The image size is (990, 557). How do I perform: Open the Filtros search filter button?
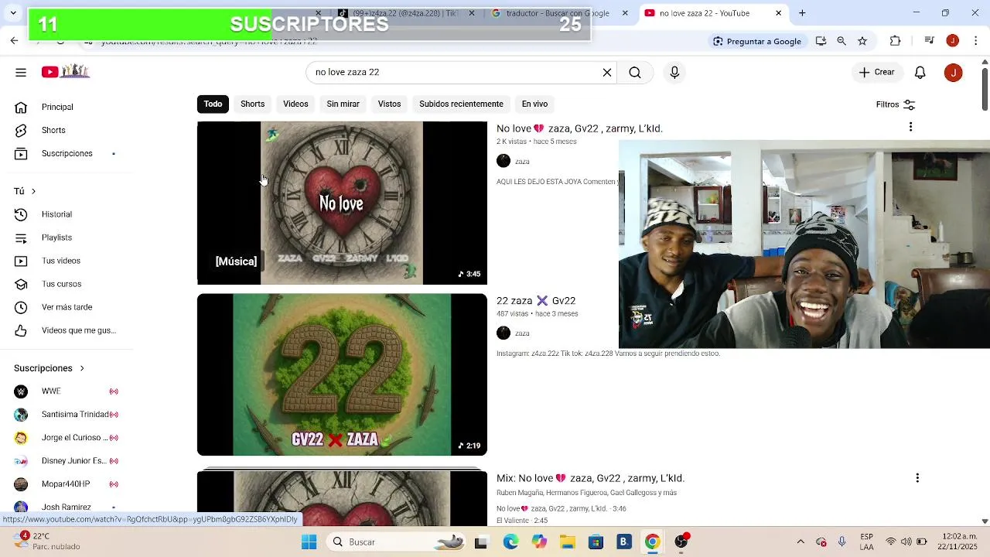coord(895,104)
